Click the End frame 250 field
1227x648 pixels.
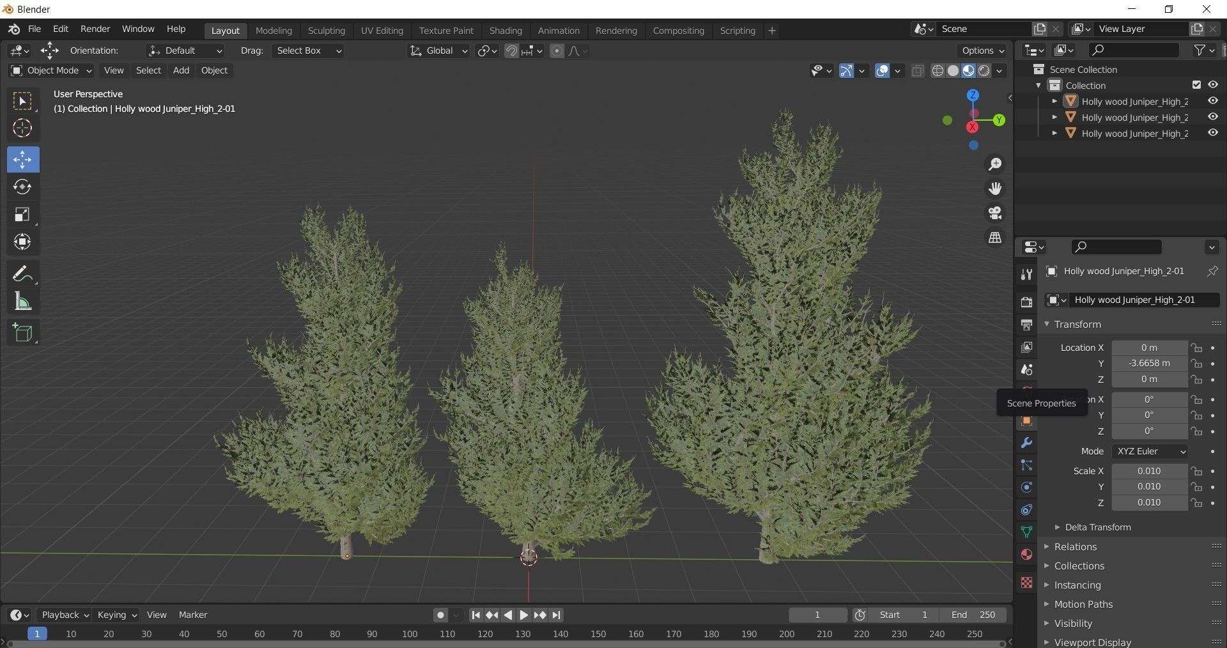pos(973,615)
